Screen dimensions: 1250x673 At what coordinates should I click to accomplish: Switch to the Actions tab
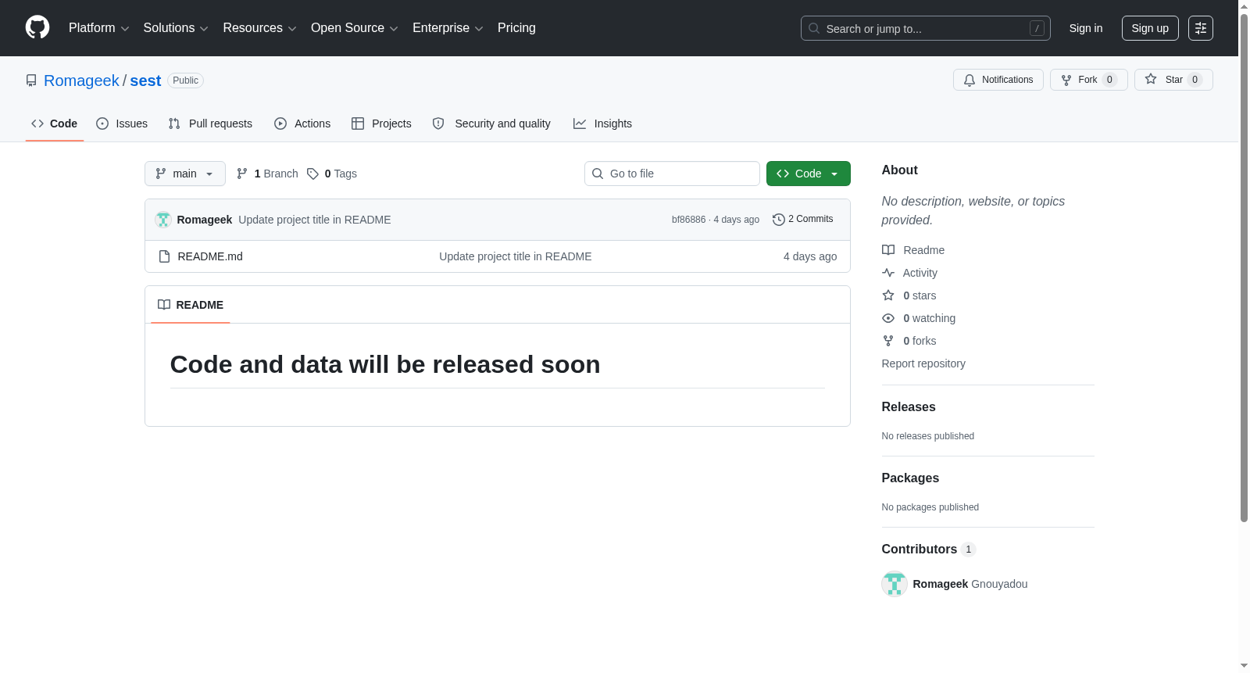pos(302,124)
